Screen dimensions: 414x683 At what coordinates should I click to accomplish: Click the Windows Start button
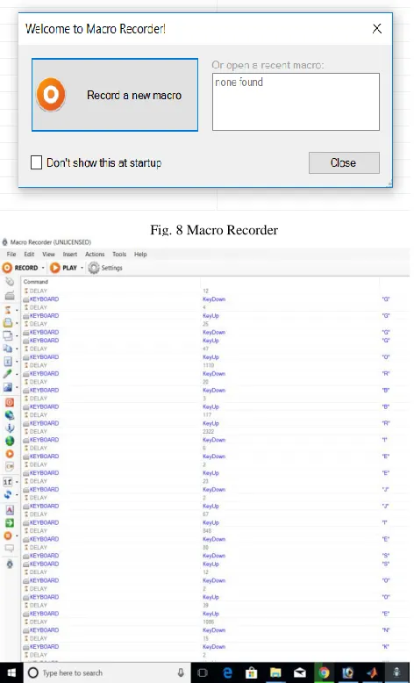[x=11, y=672]
